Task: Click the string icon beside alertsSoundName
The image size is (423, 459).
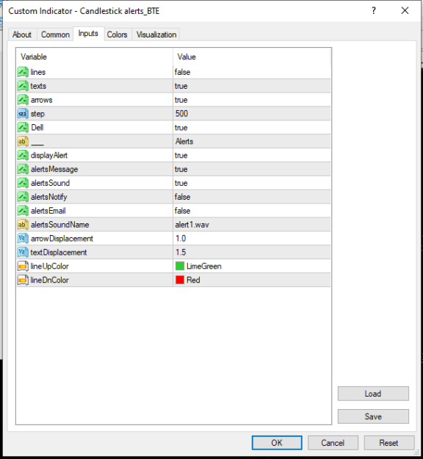Action: [x=23, y=225]
